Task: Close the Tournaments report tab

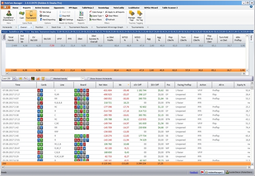Action: [x=148, y=27]
